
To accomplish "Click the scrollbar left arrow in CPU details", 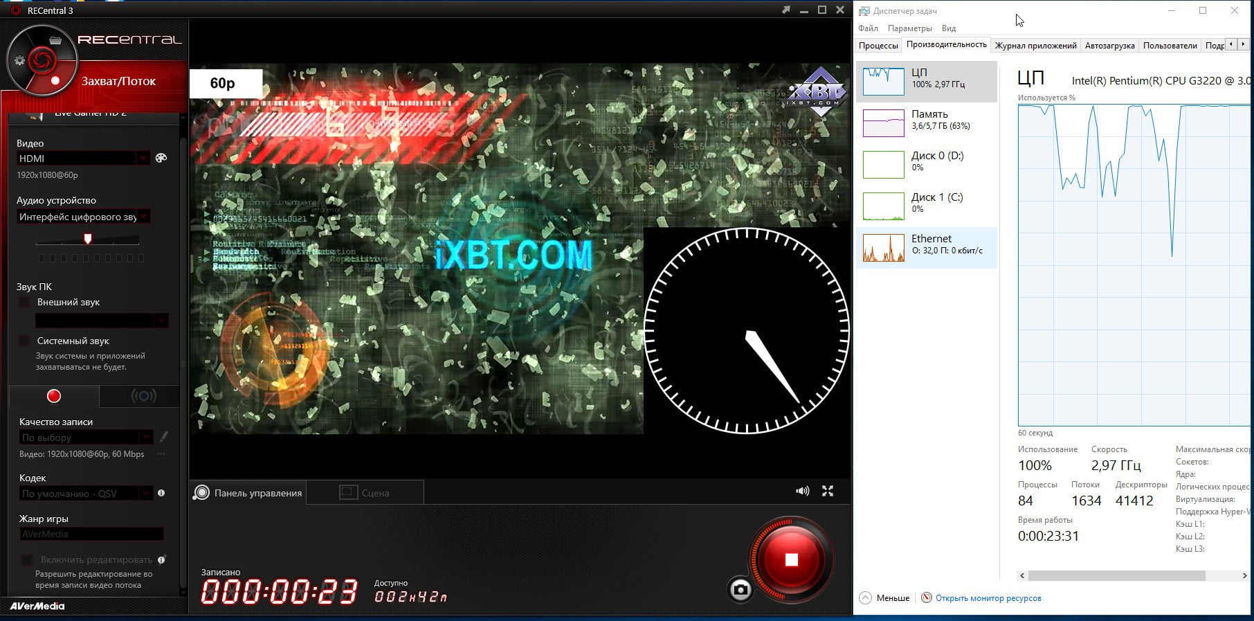I will [x=1022, y=575].
